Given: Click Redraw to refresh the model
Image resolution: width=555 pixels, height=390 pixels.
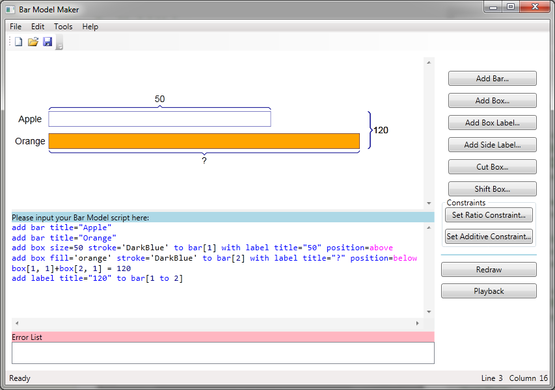Looking at the screenshot, I should tap(489, 270).
